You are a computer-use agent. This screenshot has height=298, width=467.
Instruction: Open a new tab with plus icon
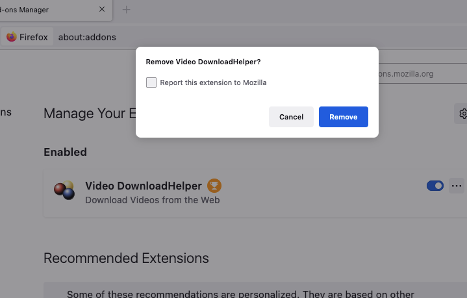click(x=126, y=10)
